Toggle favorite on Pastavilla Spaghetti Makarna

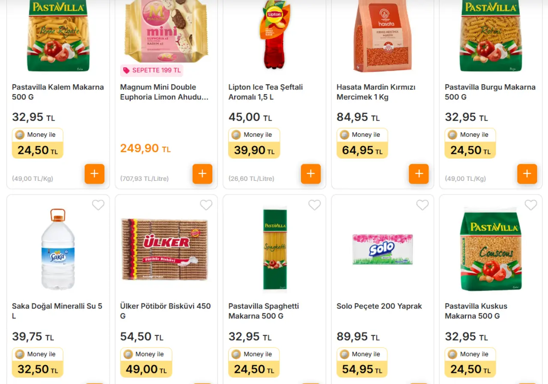tap(315, 205)
